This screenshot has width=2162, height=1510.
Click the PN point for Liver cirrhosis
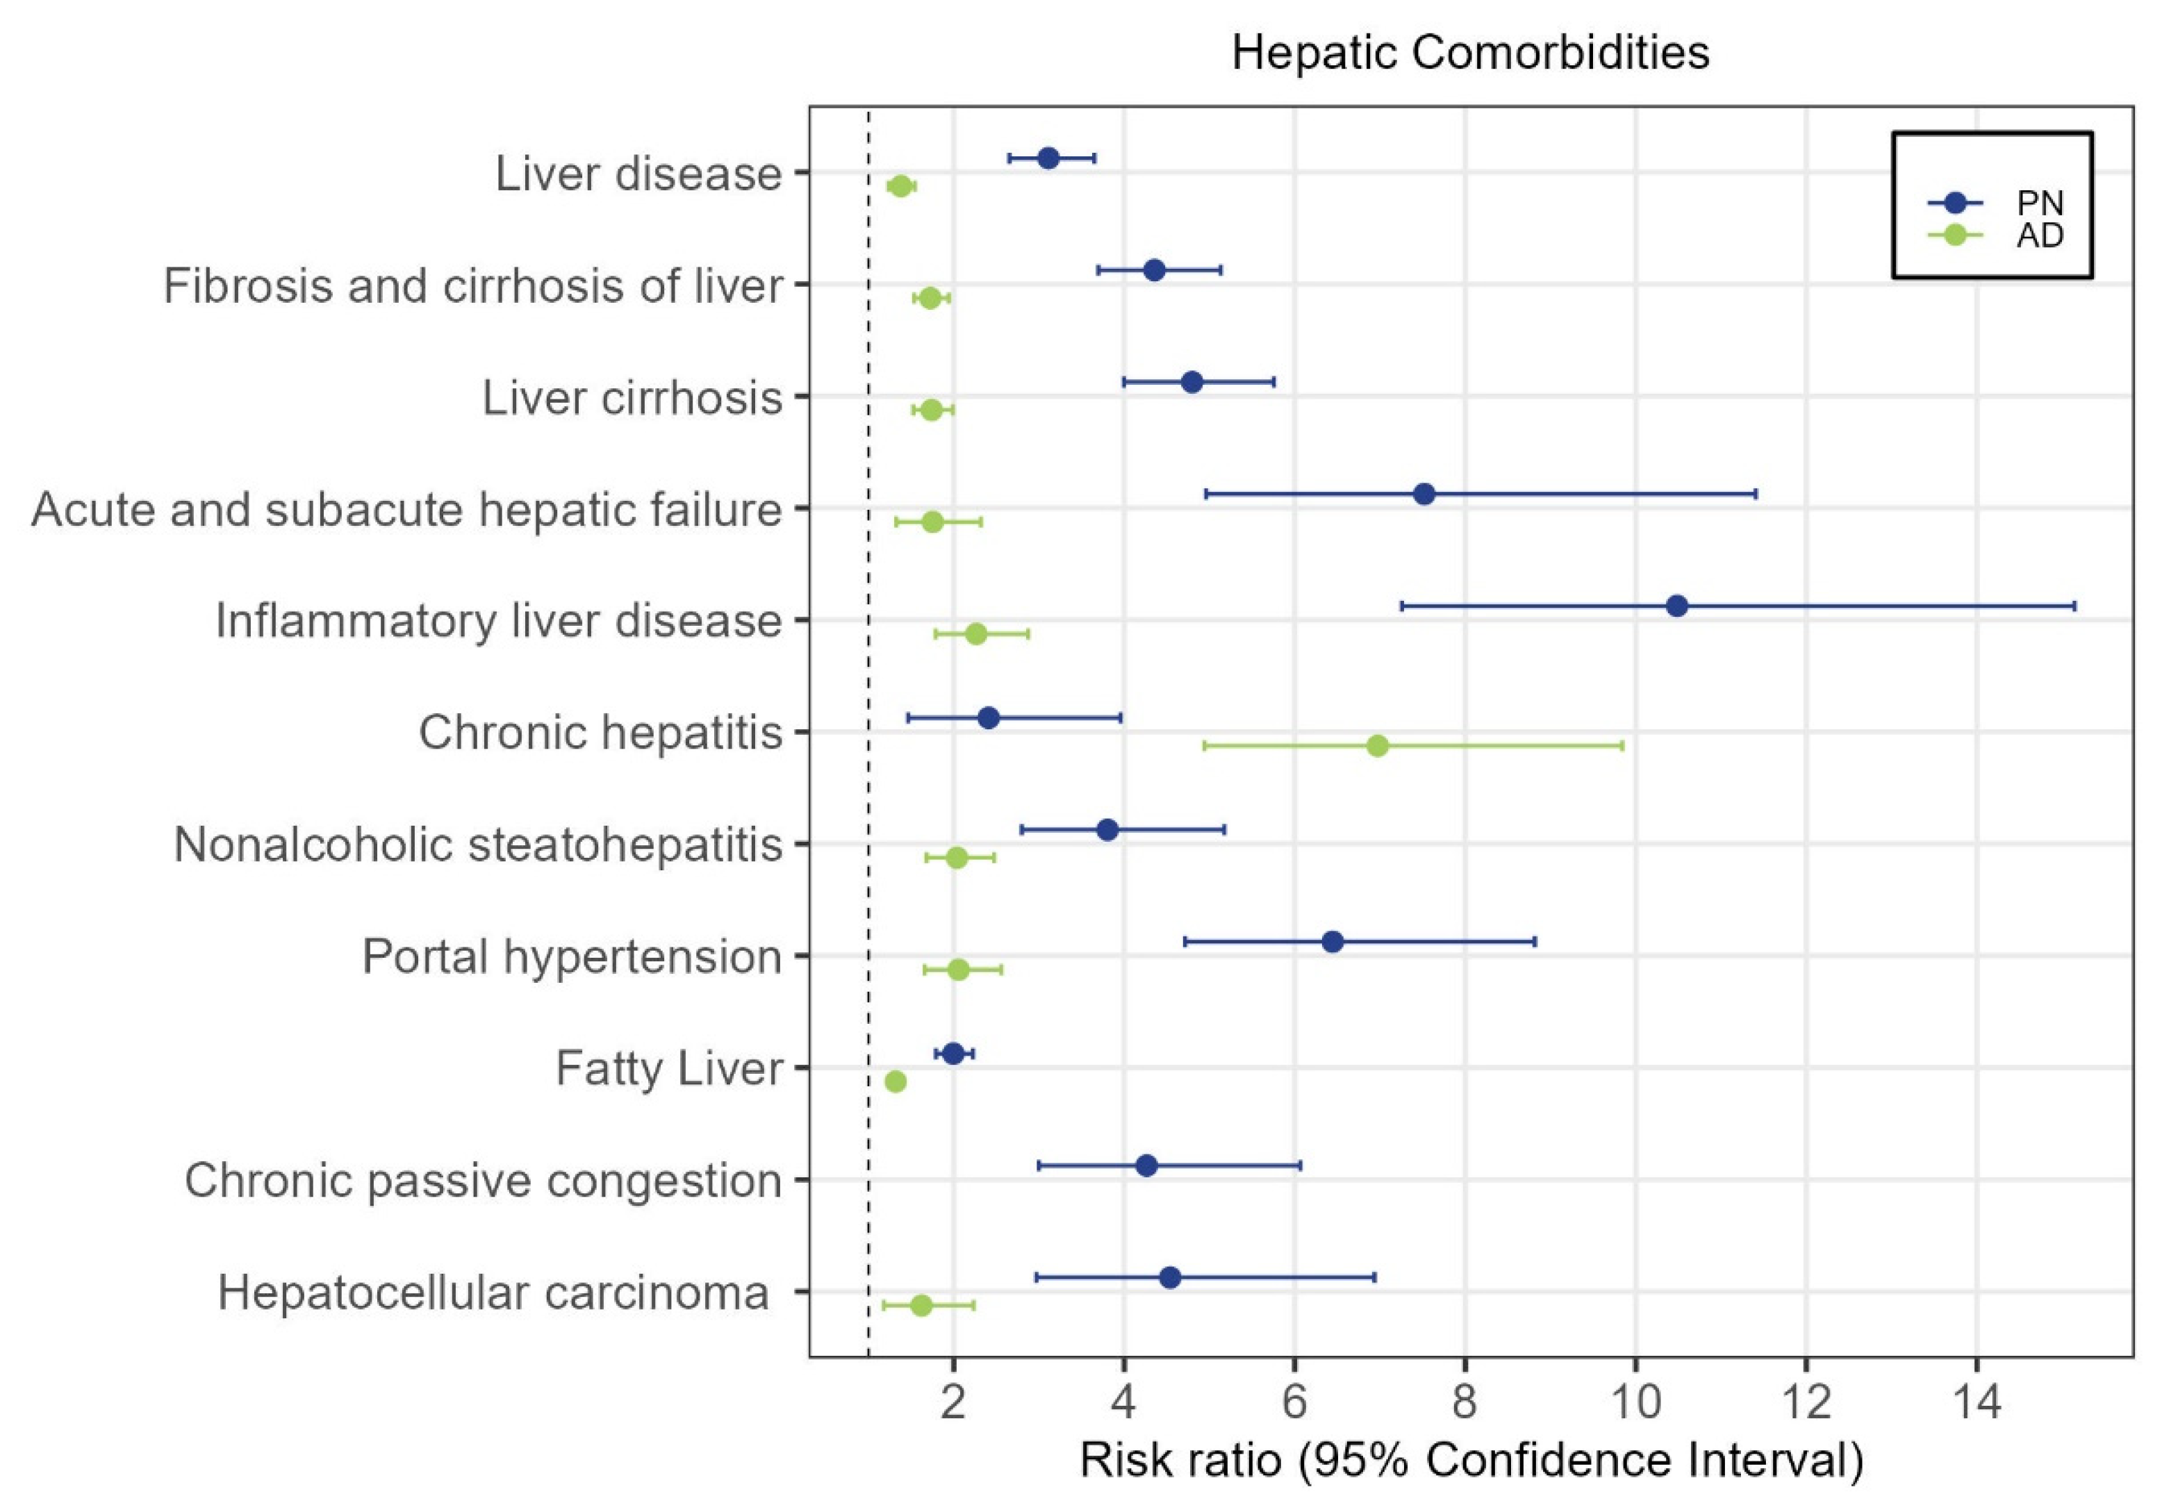pyautogui.click(x=1192, y=382)
